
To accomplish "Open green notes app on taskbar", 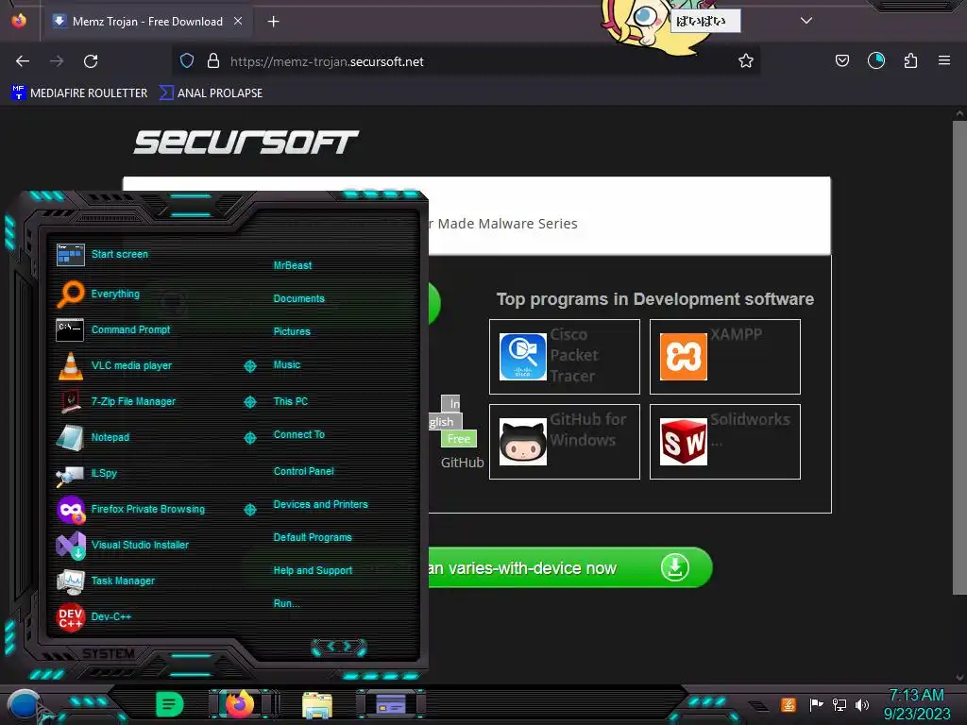I will 169,704.
